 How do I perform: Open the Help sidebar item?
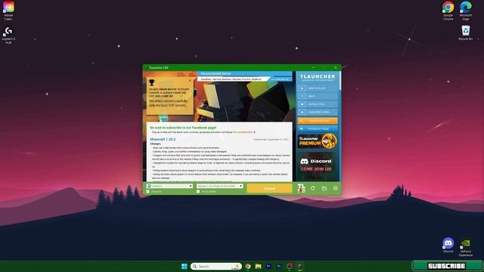pos(318,96)
